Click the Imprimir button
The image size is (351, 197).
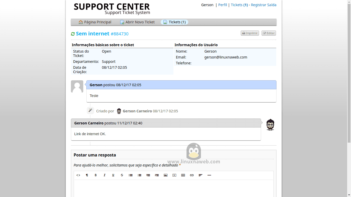[250, 33]
